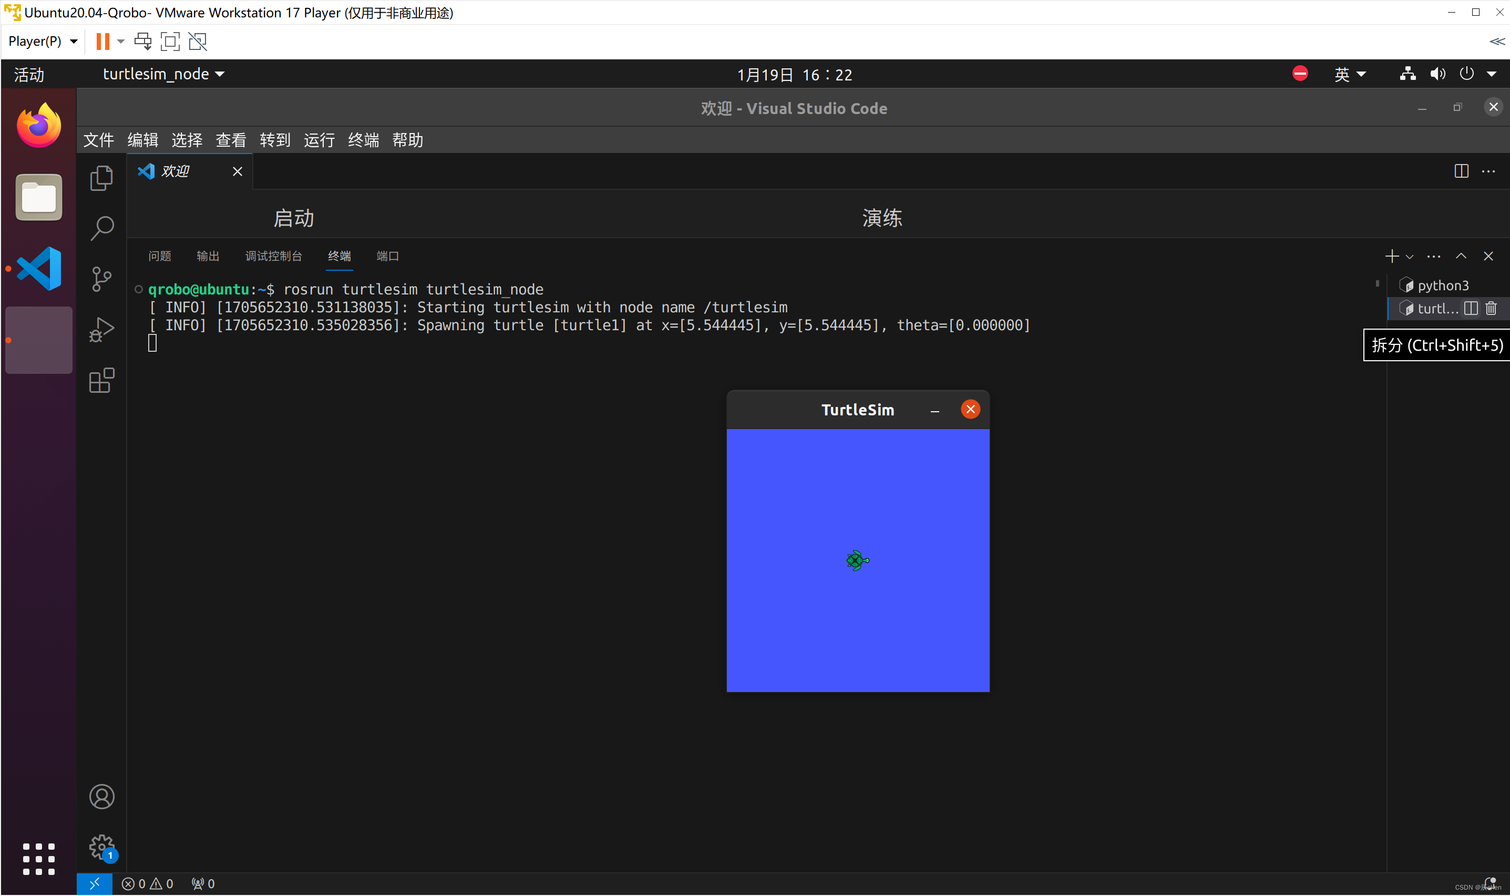Show applications grid in dock
The width and height of the screenshot is (1510, 896).
click(x=38, y=859)
